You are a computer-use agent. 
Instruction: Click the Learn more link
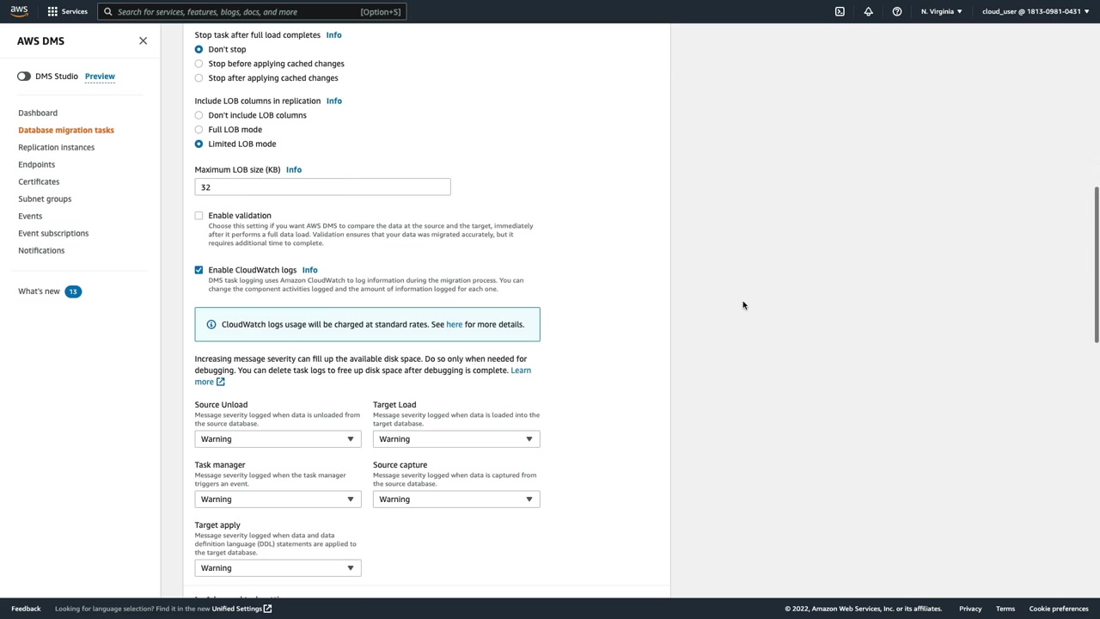pos(521,371)
